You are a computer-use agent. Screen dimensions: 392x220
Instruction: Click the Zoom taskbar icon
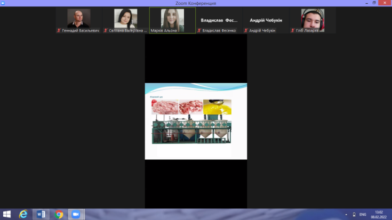pyautogui.click(x=76, y=214)
